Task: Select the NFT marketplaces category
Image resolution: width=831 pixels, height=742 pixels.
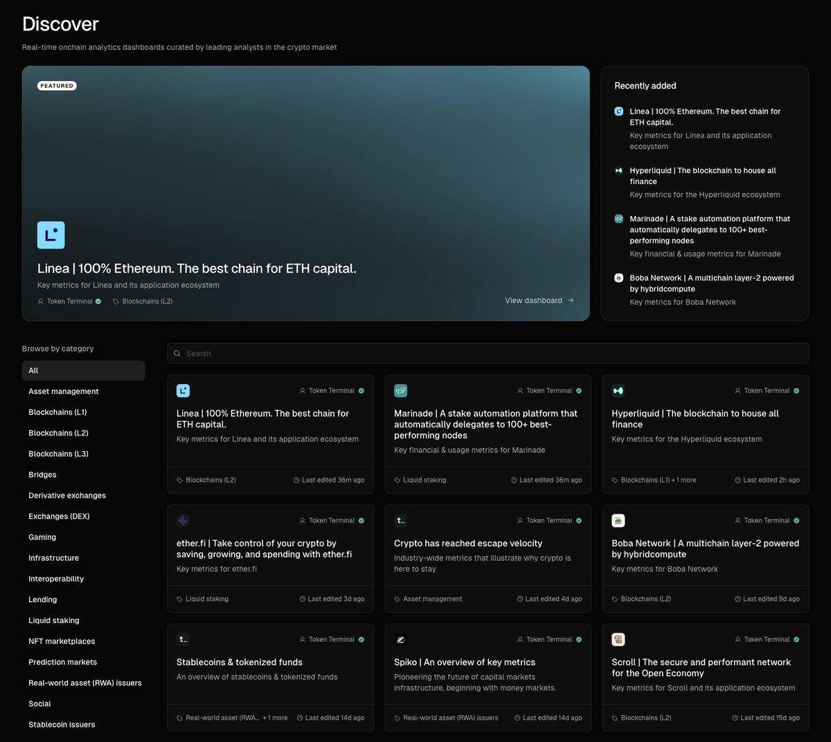Action: [x=83, y=641]
